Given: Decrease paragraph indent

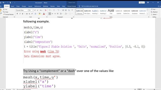Looking at the screenshot, I should pyautogui.click(x=63, y=10).
